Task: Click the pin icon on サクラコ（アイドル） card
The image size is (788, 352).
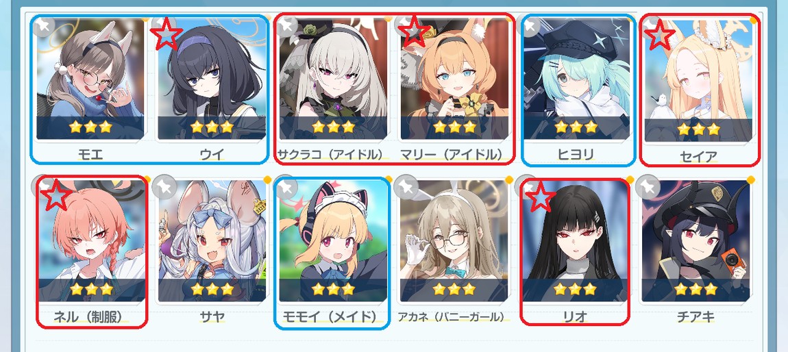Action: coord(288,25)
